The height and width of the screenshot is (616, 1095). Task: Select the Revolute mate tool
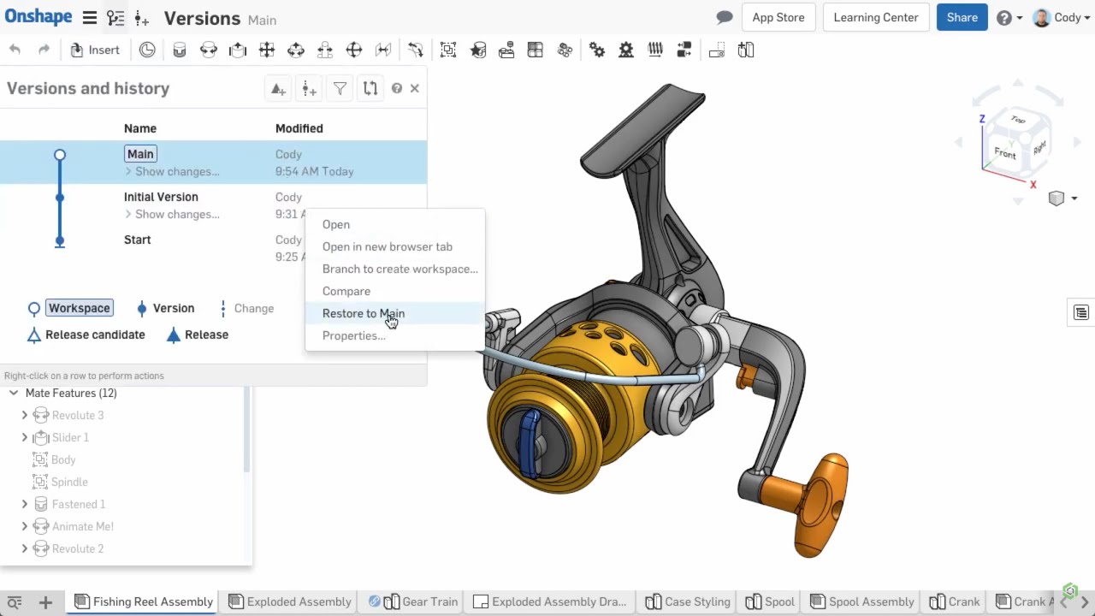tap(209, 50)
